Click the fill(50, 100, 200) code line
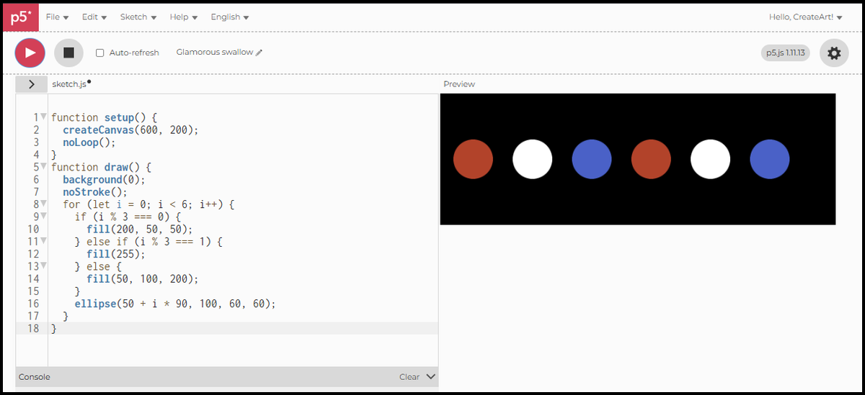Screen dimensions: 865x395 tap(143, 278)
